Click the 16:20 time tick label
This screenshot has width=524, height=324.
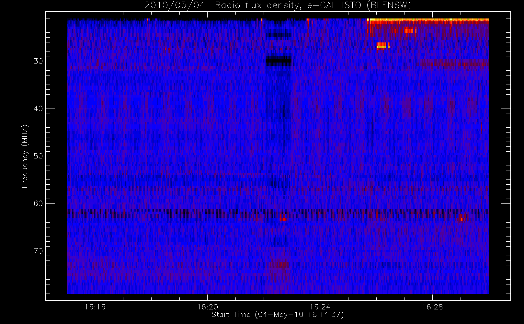click(x=207, y=307)
